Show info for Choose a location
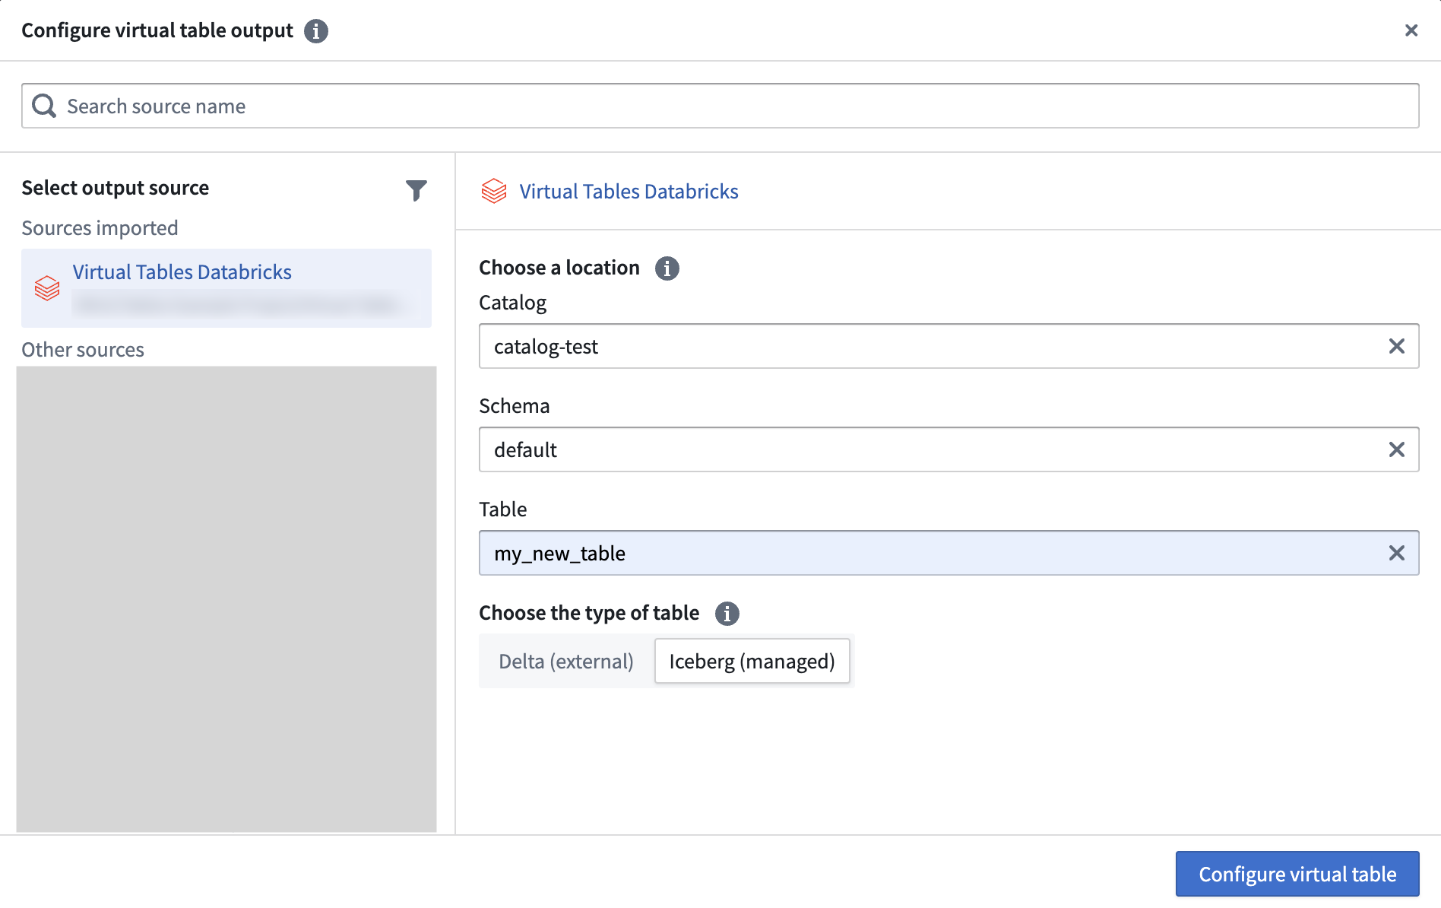The width and height of the screenshot is (1441, 908). pyautogui.click(x=667, y=268)
